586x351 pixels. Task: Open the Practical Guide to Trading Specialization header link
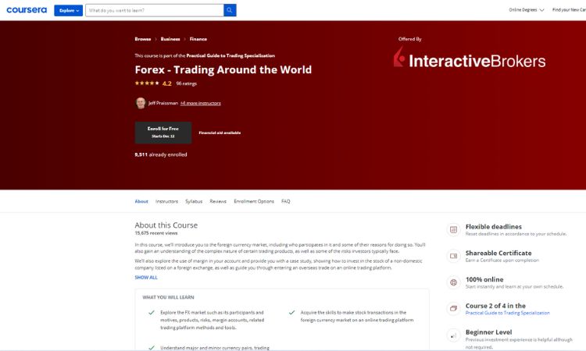(x=230, y=55)
